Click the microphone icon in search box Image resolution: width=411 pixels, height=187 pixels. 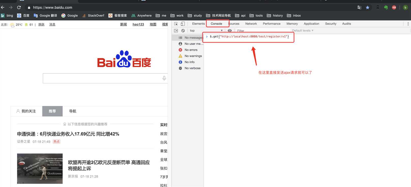click(164, 78)
